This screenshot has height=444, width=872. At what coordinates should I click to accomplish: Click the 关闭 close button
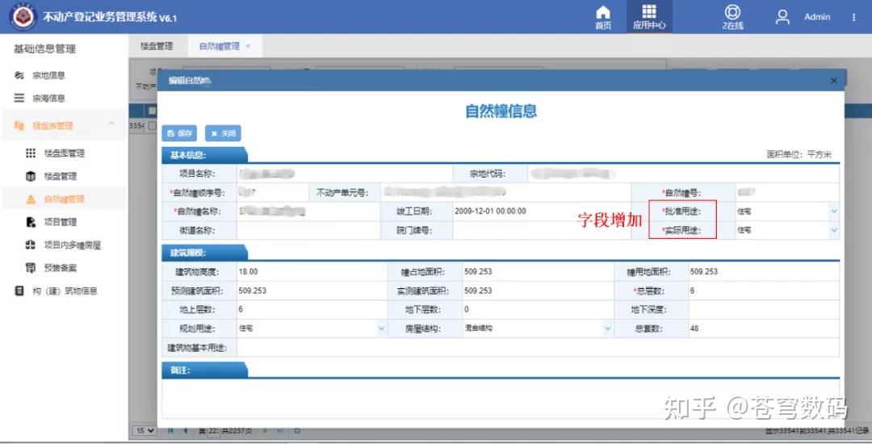(x=223, y=133)
